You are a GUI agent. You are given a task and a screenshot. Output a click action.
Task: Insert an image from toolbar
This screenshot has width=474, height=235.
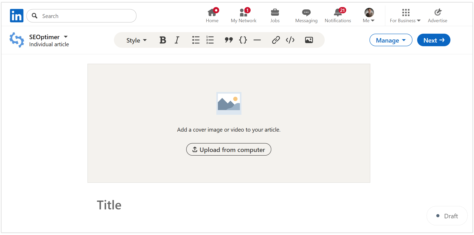pyautogui.click(x=309, y=40)
